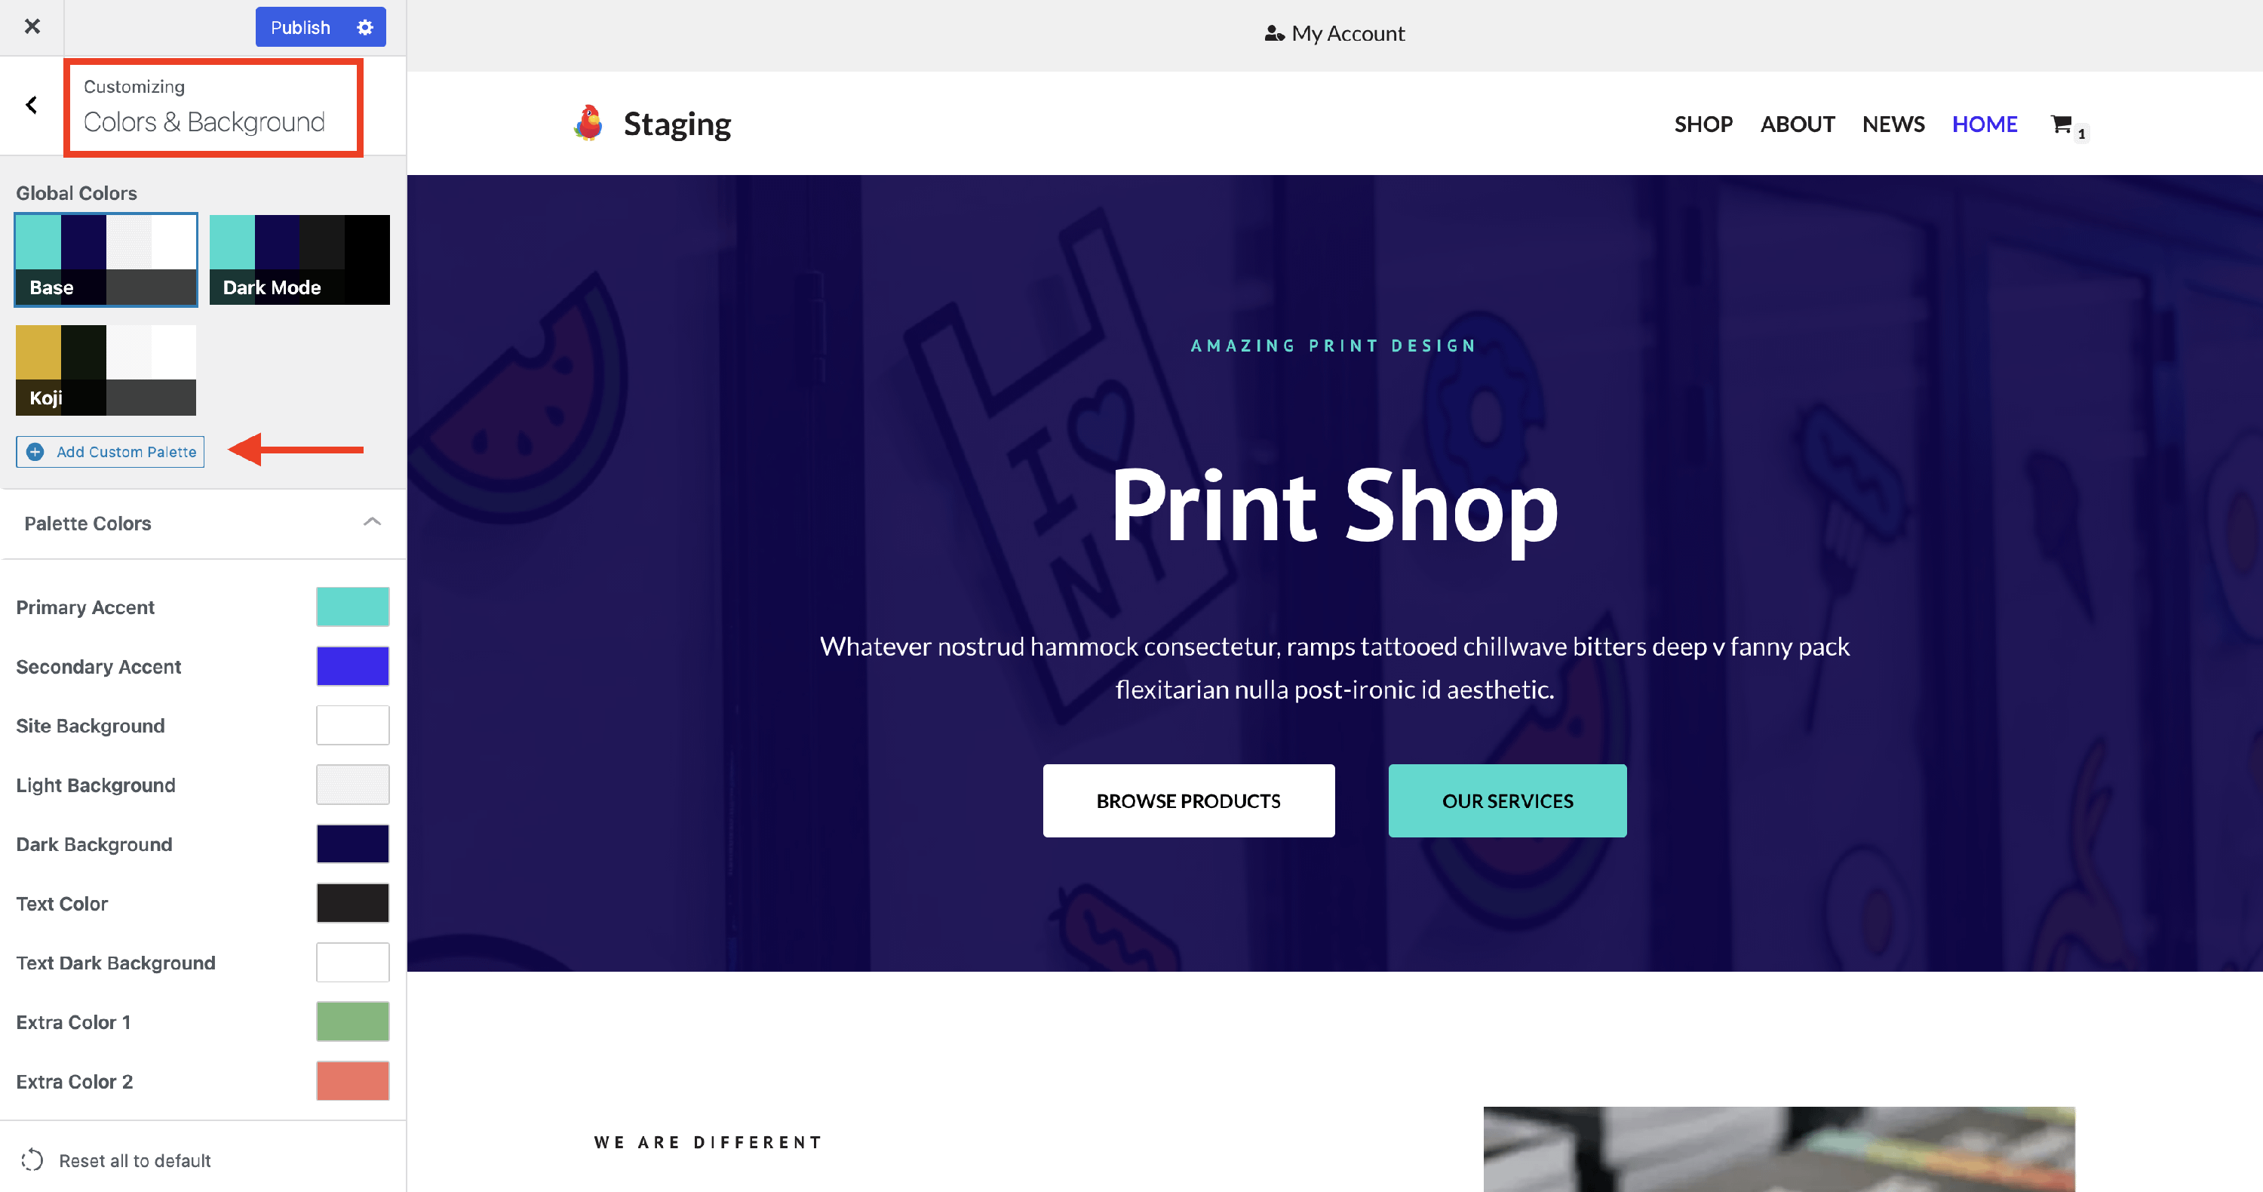Click the Publish button
The image size is (2263, 1192).
(x=300, y=27)
